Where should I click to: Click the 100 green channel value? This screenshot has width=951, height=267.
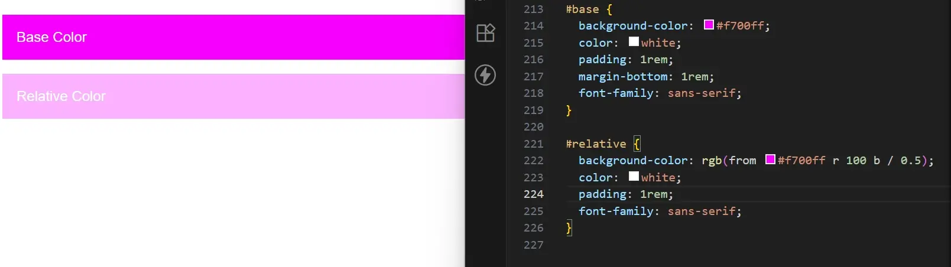click(x=856, y=161)
